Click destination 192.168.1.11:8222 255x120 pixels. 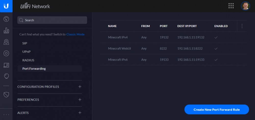[190, 49]
